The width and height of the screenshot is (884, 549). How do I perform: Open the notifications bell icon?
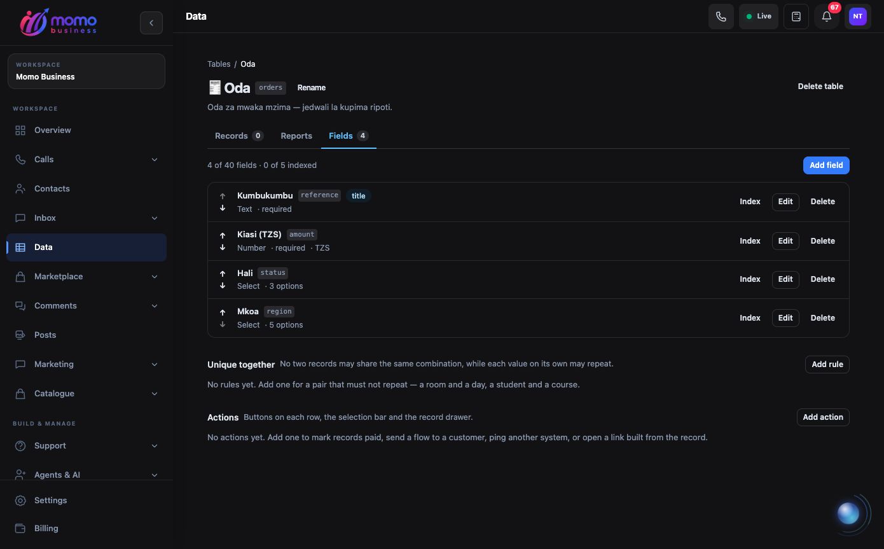point(827,17)
